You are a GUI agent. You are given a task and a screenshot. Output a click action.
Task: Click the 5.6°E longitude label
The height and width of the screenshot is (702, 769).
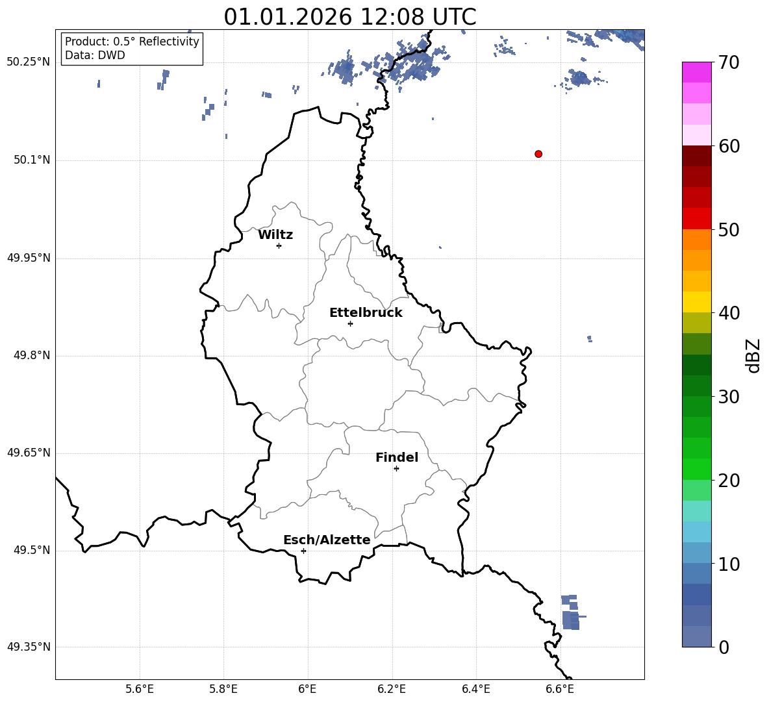tap(140, 689)
